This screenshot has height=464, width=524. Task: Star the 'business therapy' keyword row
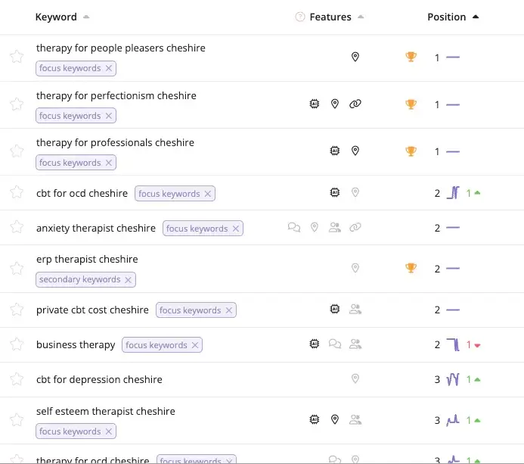click(x=17, y=344)
